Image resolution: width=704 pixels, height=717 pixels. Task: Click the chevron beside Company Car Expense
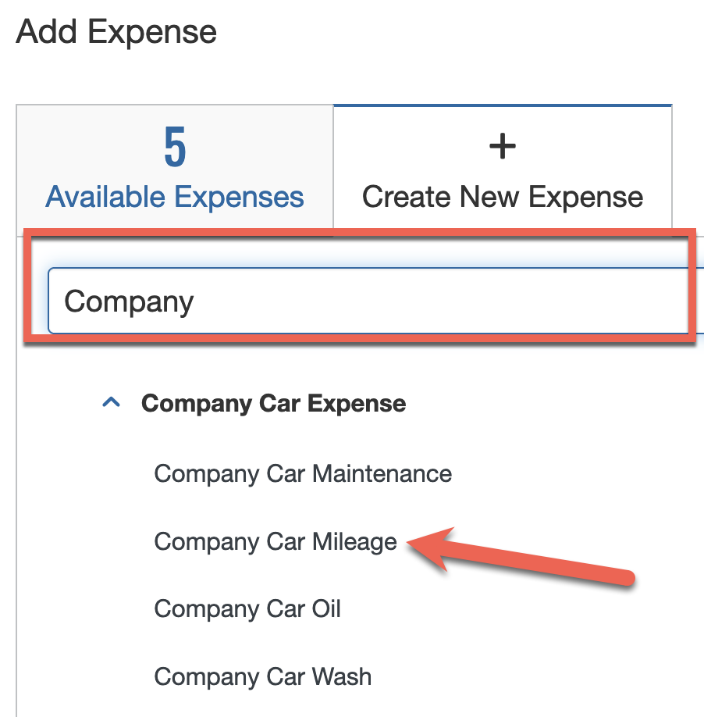pyautogui.click(x=112, y=402)
